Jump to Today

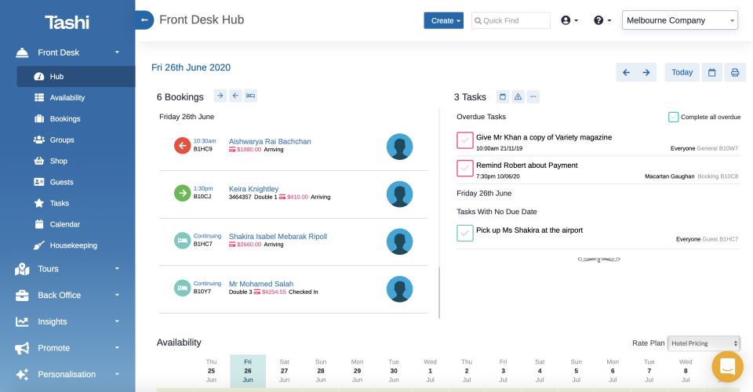pyautogui.click(x=682, y=72)
